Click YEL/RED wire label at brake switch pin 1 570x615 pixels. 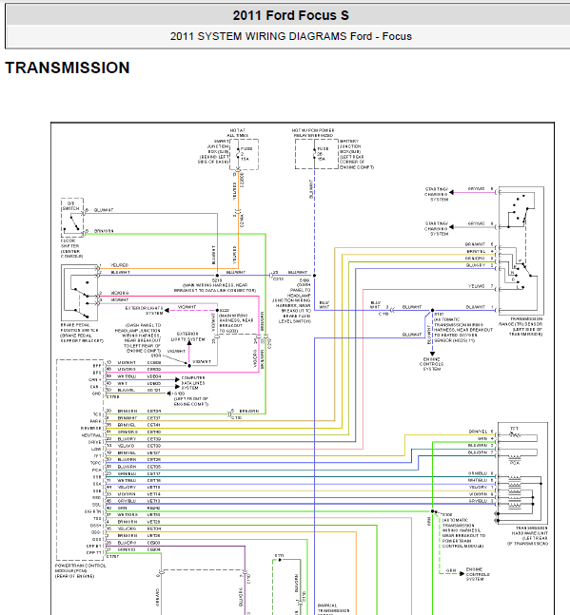point(119,265)
